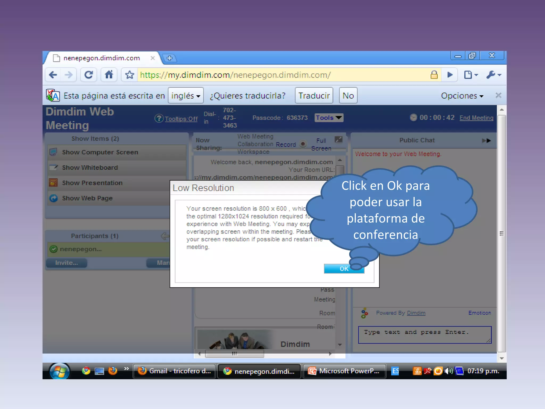The image size is (545, 409).
Task: Open the browser home page icon
Action: pyautogui.click(x=109, y=75)
